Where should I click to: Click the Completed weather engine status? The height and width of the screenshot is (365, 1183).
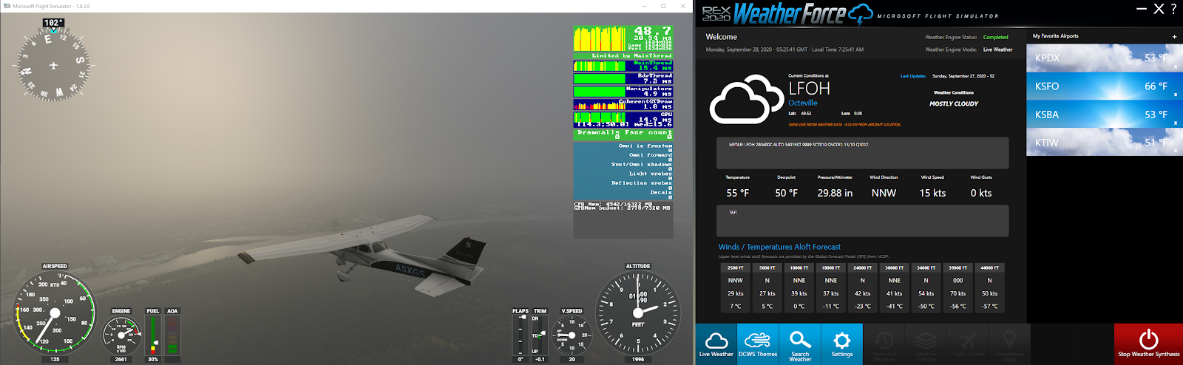(x=995, y=37)
